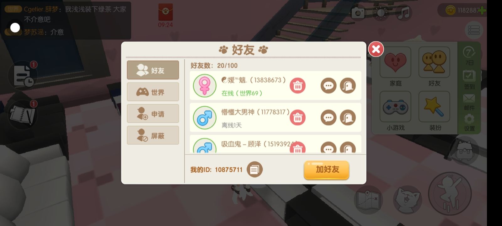The height and width of the screenshot is (226, 502).
Task: Copy my ID using the copy icon
Action: point(254,170)
